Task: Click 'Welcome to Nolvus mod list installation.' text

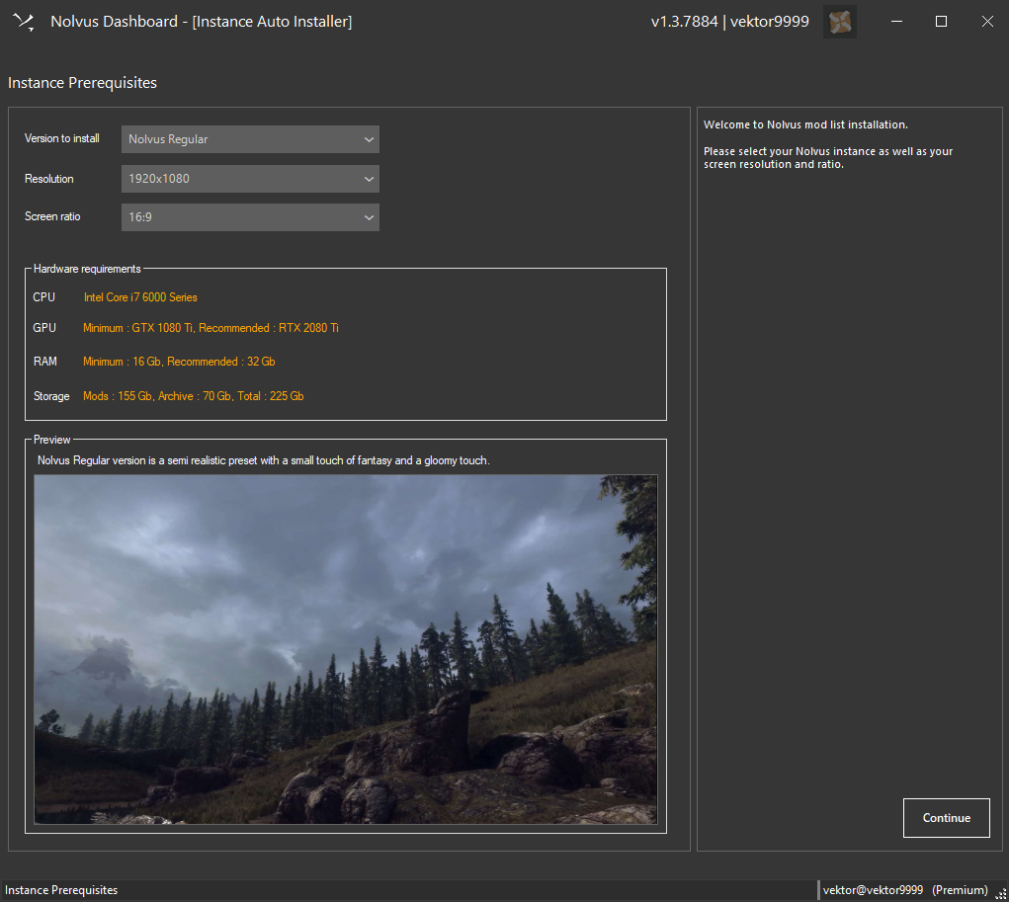Action: click(x=805, y=124)
